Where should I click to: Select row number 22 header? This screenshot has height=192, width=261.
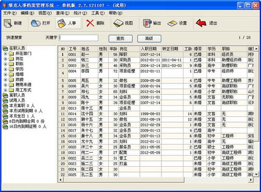63,175
